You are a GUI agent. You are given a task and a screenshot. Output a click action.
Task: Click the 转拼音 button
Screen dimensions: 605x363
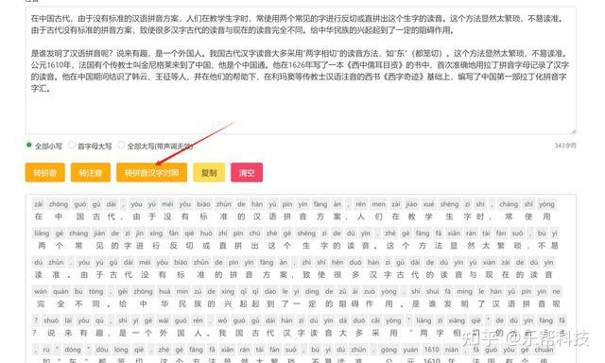(45, 172)
